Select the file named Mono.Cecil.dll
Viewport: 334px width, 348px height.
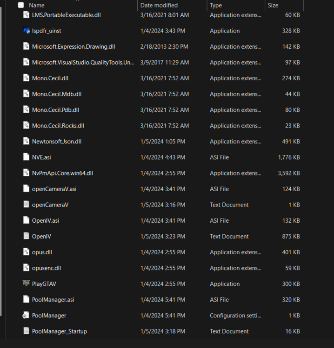[50, 78]
